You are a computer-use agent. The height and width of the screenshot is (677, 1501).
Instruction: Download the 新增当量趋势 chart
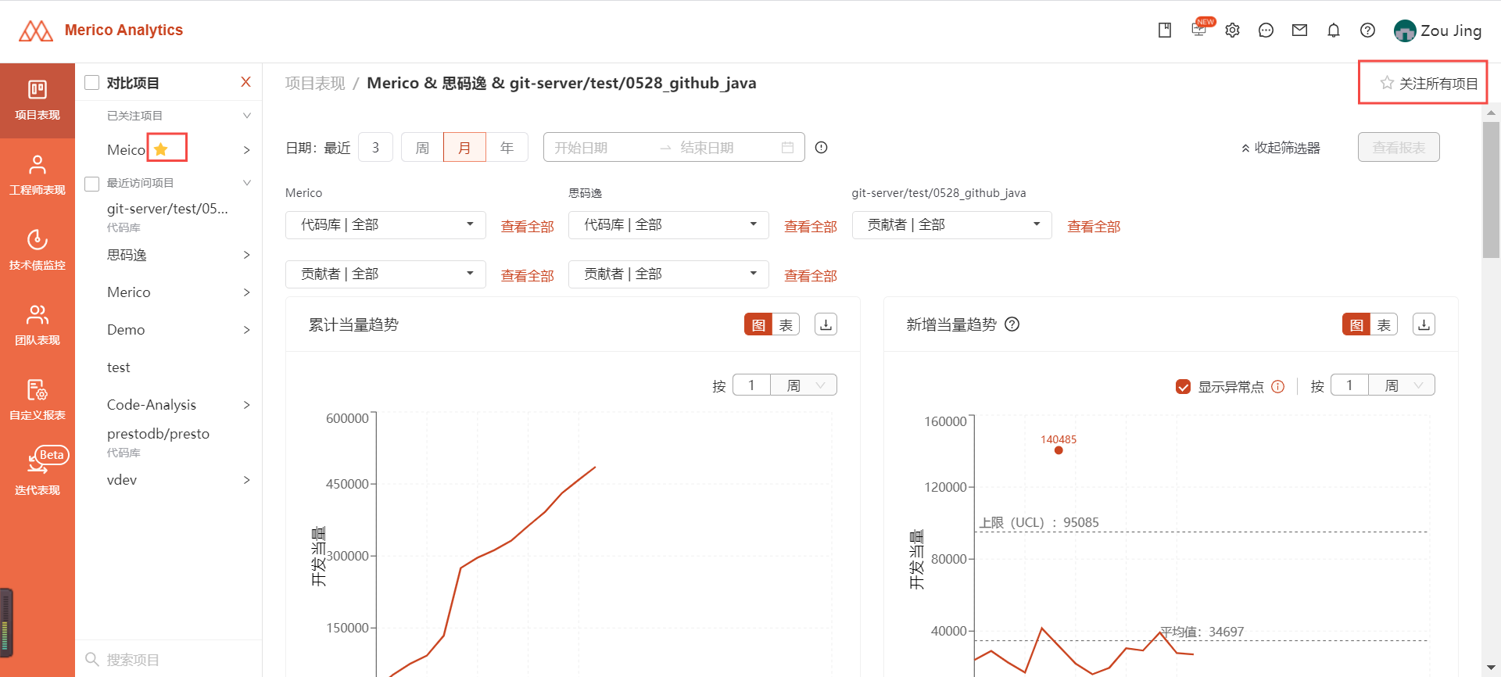[1424, 324]
